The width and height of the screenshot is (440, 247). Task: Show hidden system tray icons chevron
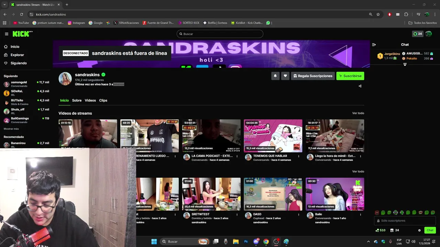click(368, 242)
